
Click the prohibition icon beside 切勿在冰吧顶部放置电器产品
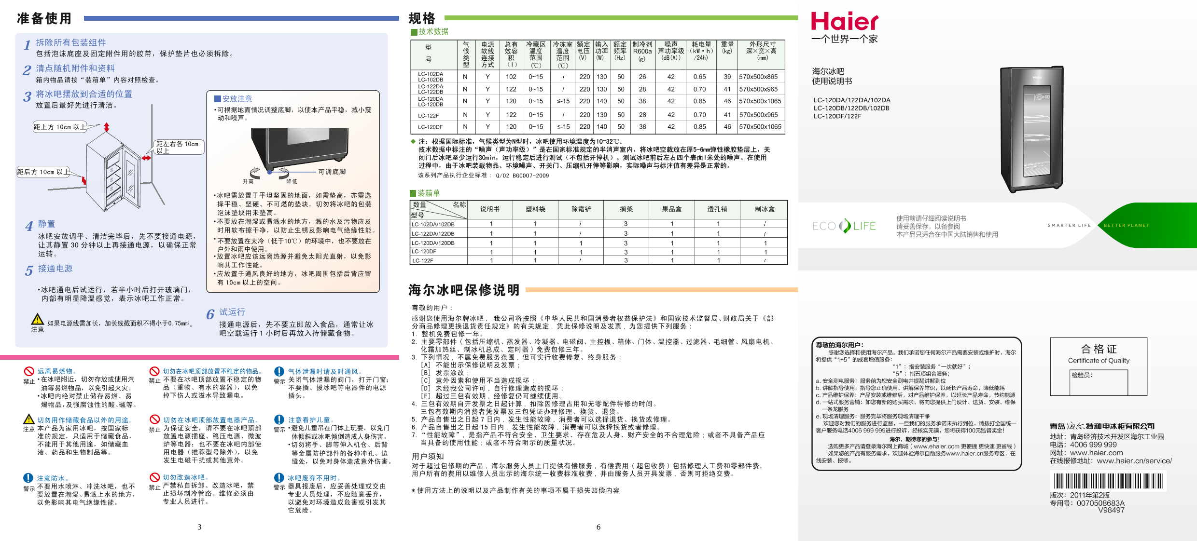coord(154,419)
